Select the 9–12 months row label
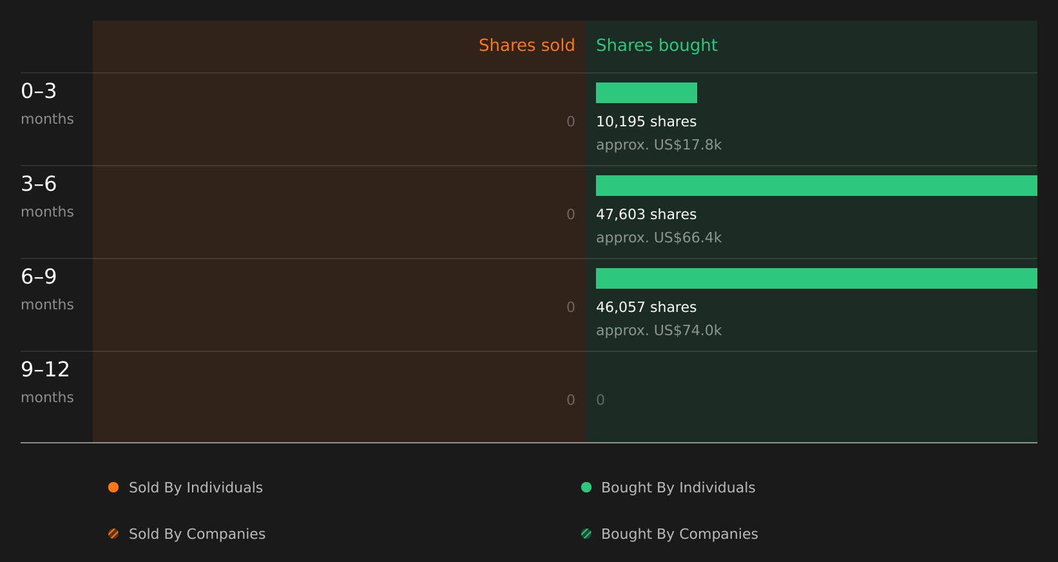Screen dimensions: 1058x562 click(47, 382)
